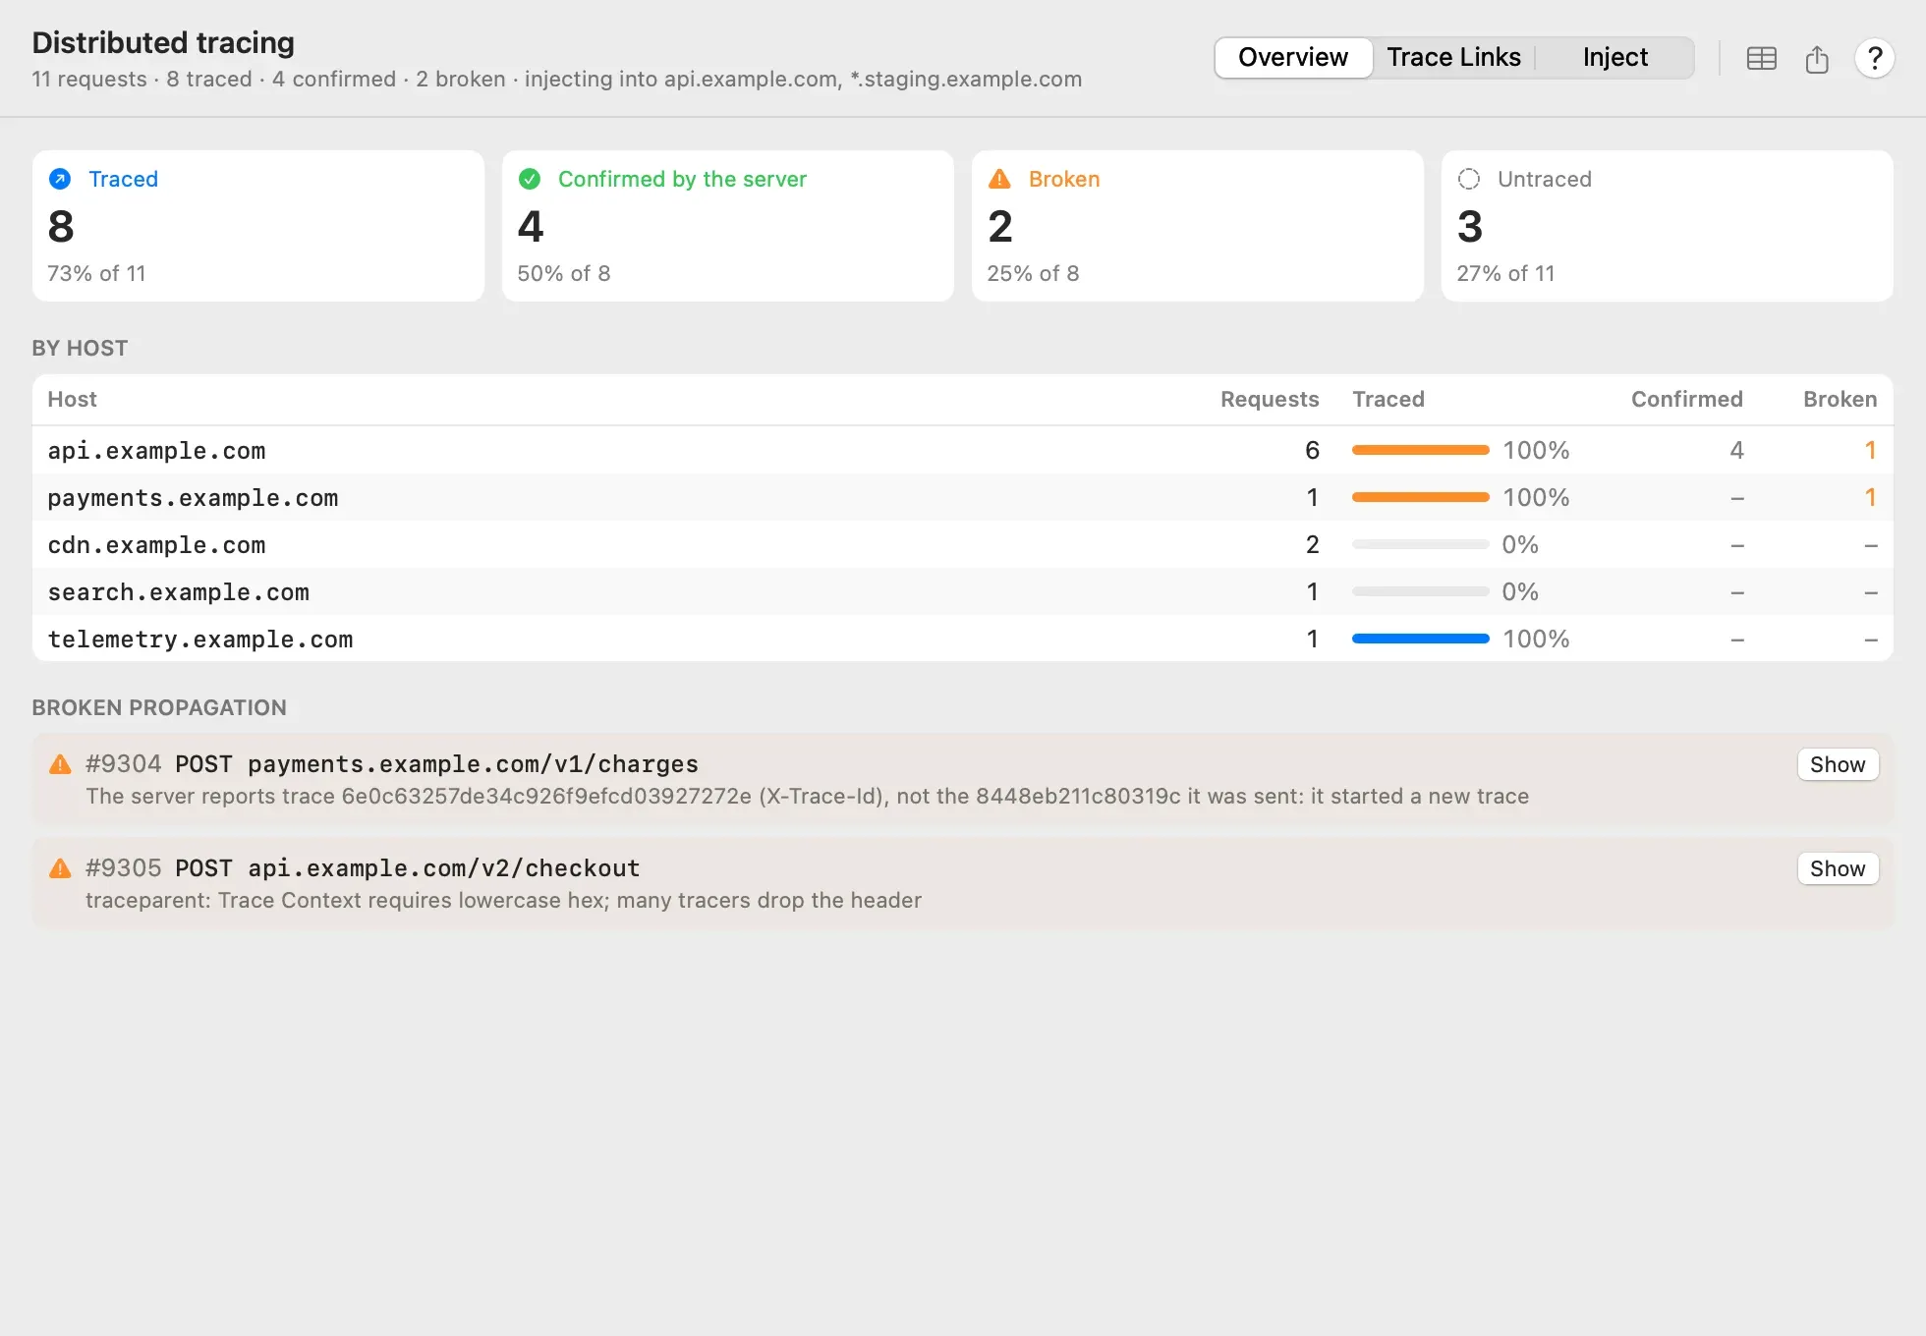Click the '25% of 8' Broken card text
Image resolution: width=1926 pixels, height=1336 pixels.
(1033, 273)
